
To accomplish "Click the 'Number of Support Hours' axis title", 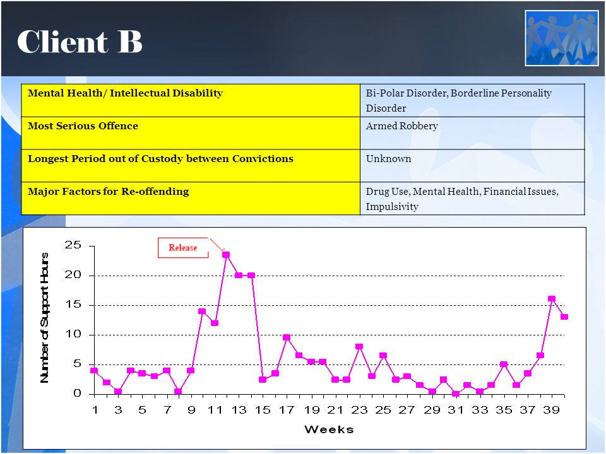I will [x=45, y=318].
